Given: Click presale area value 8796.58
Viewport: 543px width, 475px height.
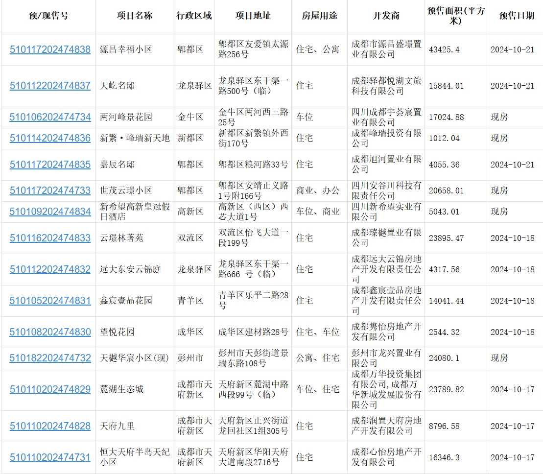Looking at the screenshot, I should tap(444, 427).
